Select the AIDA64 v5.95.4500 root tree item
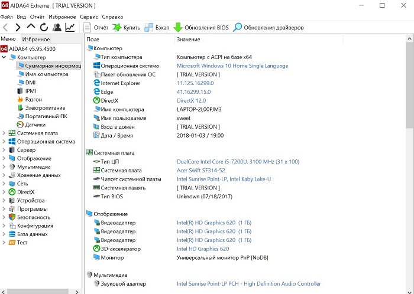Viewport: 414px width, 294px height. pos(28,49)
